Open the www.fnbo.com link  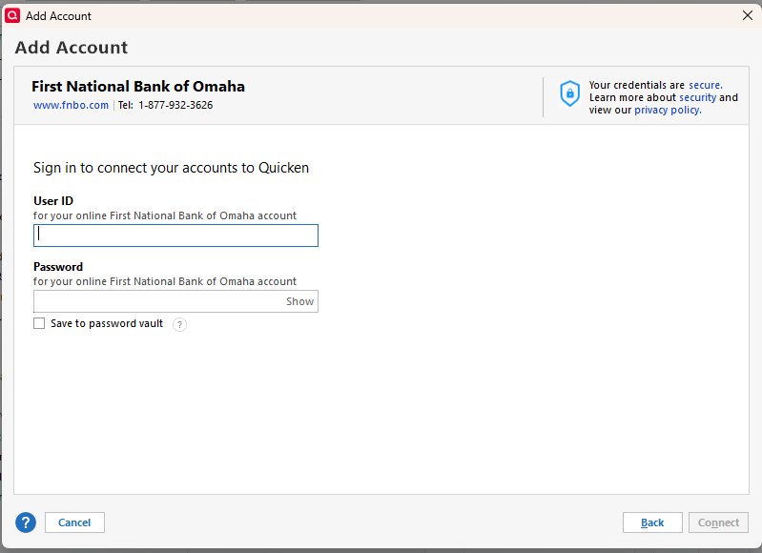[x=71, y=105]
